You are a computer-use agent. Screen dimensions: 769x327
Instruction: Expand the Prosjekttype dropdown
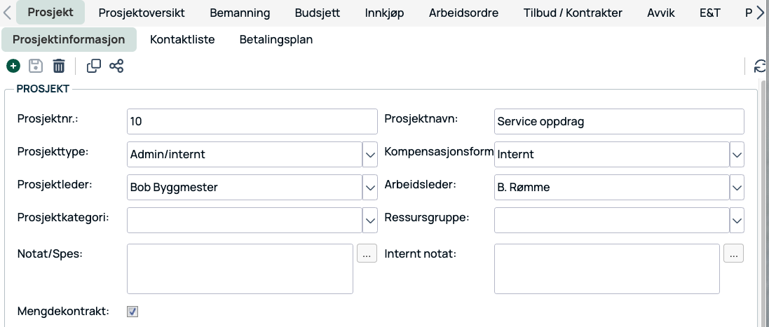(x=370, y=154)
